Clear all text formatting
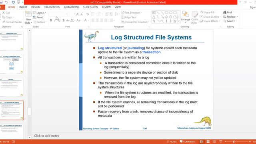The height and width of the screenshot is (144, 256). [88, 14]
